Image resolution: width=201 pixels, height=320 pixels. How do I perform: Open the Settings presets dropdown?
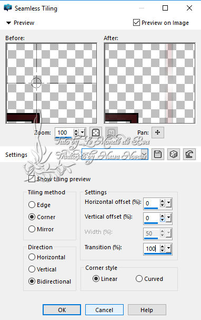[x=145, y=154]
